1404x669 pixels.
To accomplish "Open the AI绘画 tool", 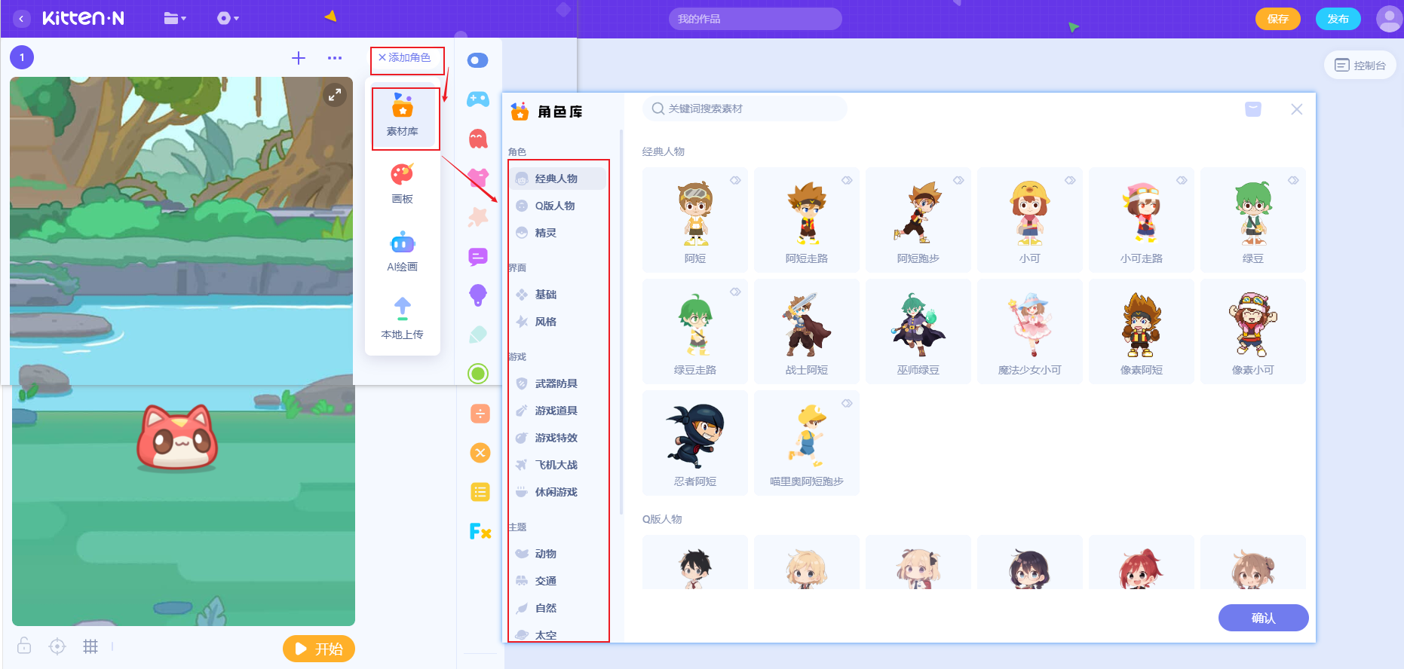I will point(403,252).
